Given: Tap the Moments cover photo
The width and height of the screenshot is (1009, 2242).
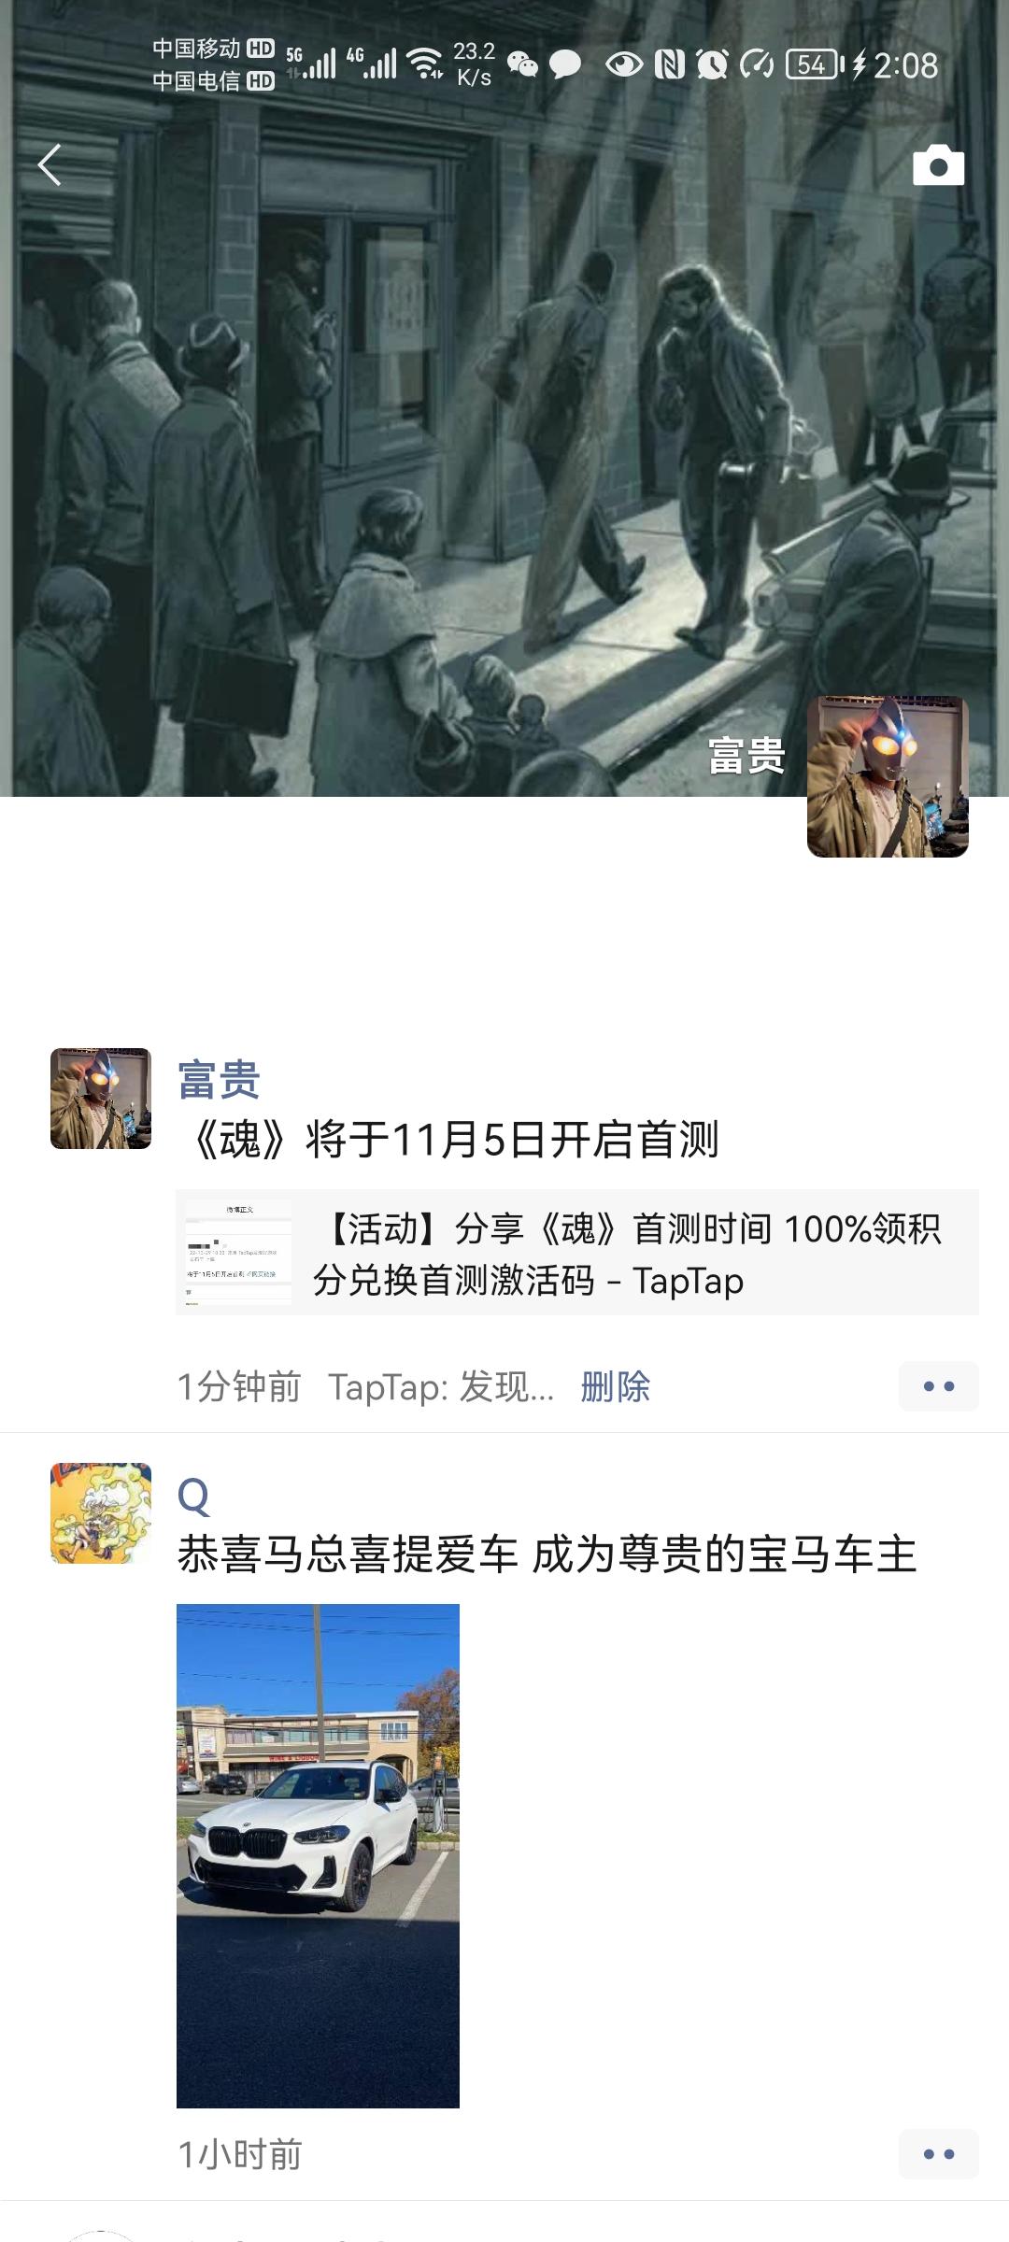Looking at the screenshot, I should click(x=504, y=398).
